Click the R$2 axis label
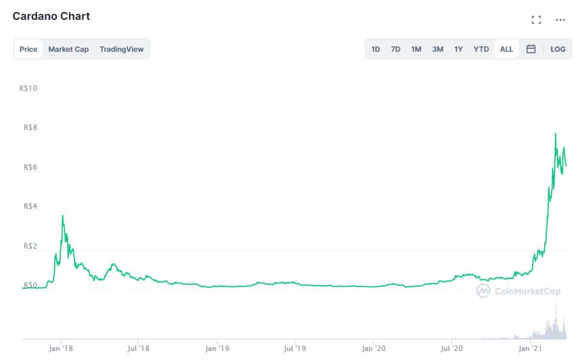The height and width of the screenshot is (363, 581). tap(30, 246)
